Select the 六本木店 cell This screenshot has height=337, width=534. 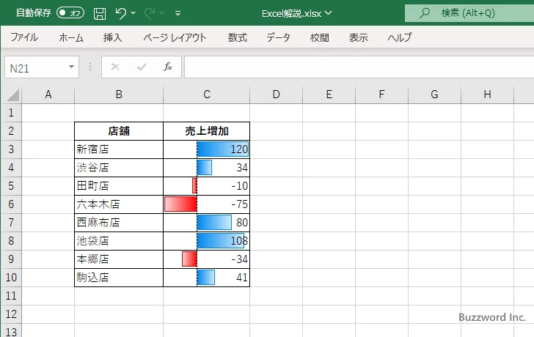[119, 204]
